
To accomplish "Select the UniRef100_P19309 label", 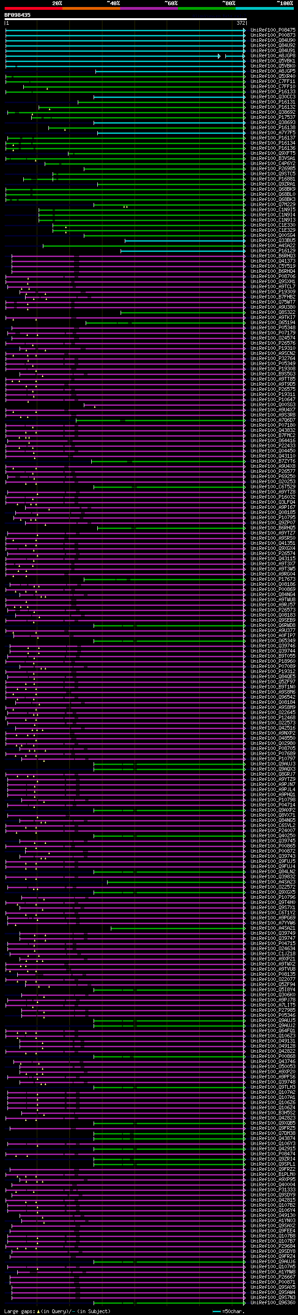I will tap(272, 292).
